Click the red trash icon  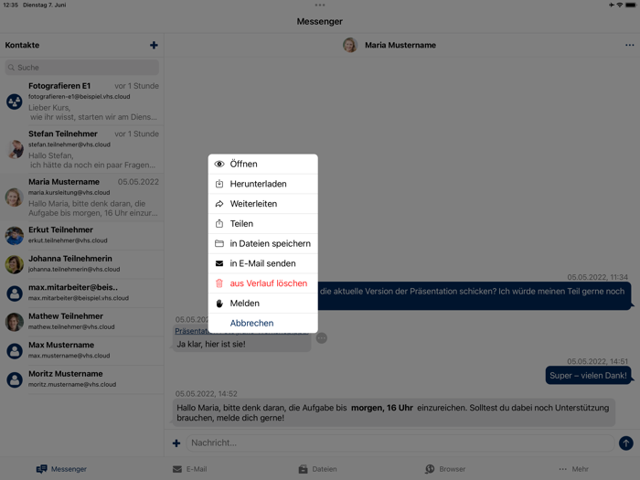pos(219,283)
